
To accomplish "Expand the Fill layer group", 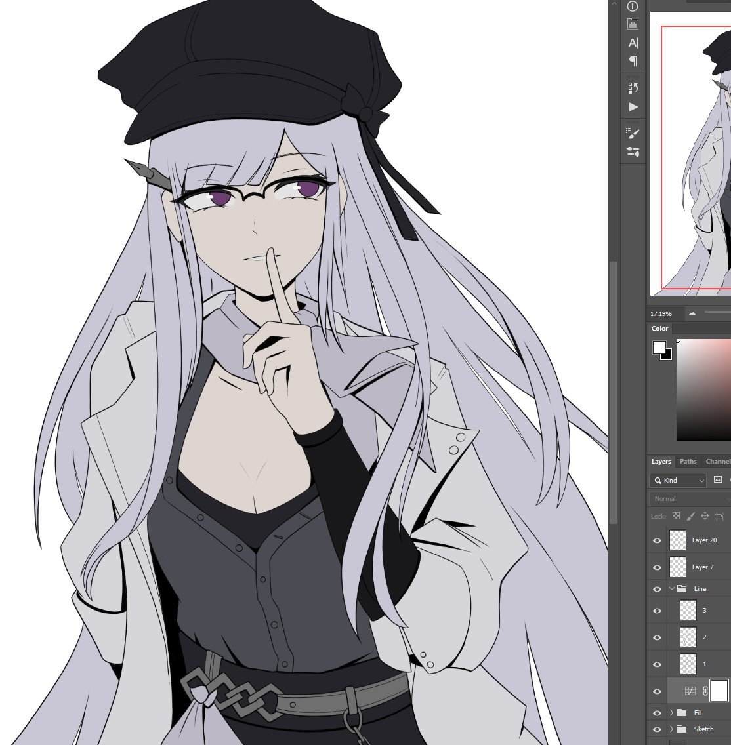I will click(671, 712).
